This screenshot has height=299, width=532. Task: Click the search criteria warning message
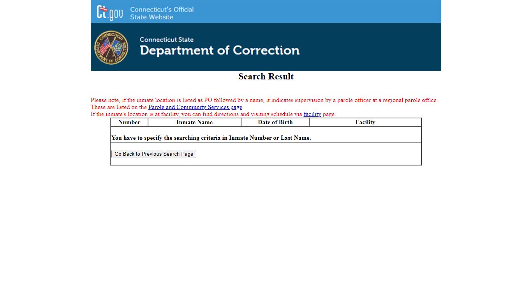pos(211,138)
